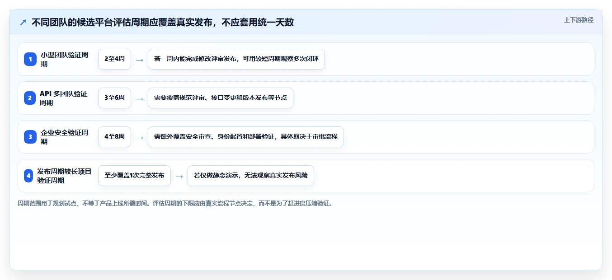Click the 企业安全验证周期 label
The image size is (612, 280).
coord(65,137)
